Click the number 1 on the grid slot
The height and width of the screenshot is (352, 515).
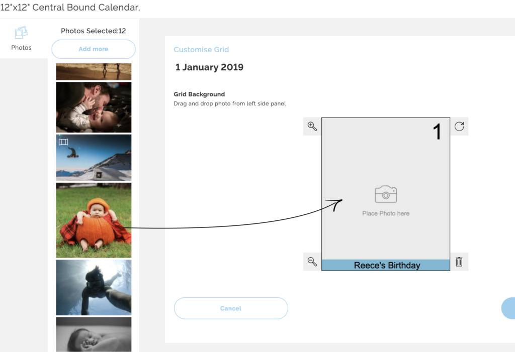(437, 132)
